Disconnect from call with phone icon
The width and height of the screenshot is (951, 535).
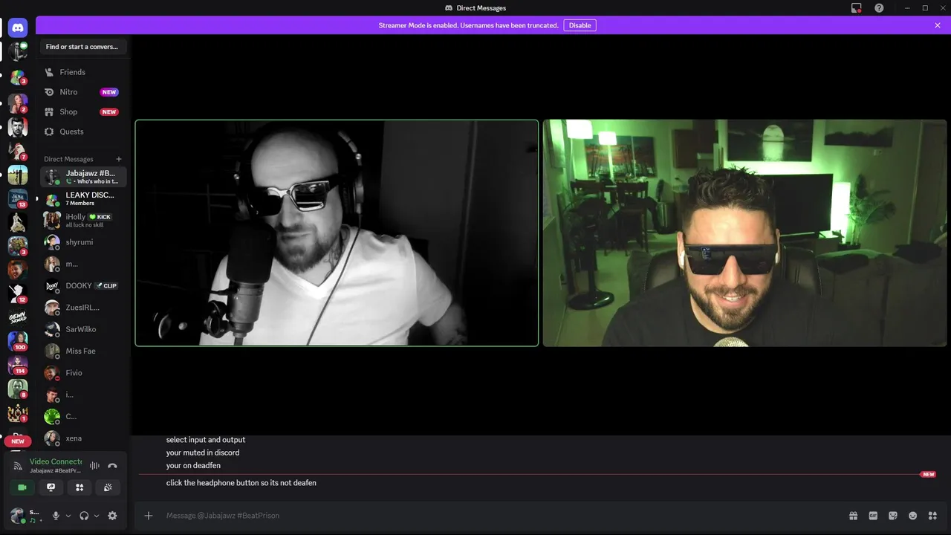point(112,466)
